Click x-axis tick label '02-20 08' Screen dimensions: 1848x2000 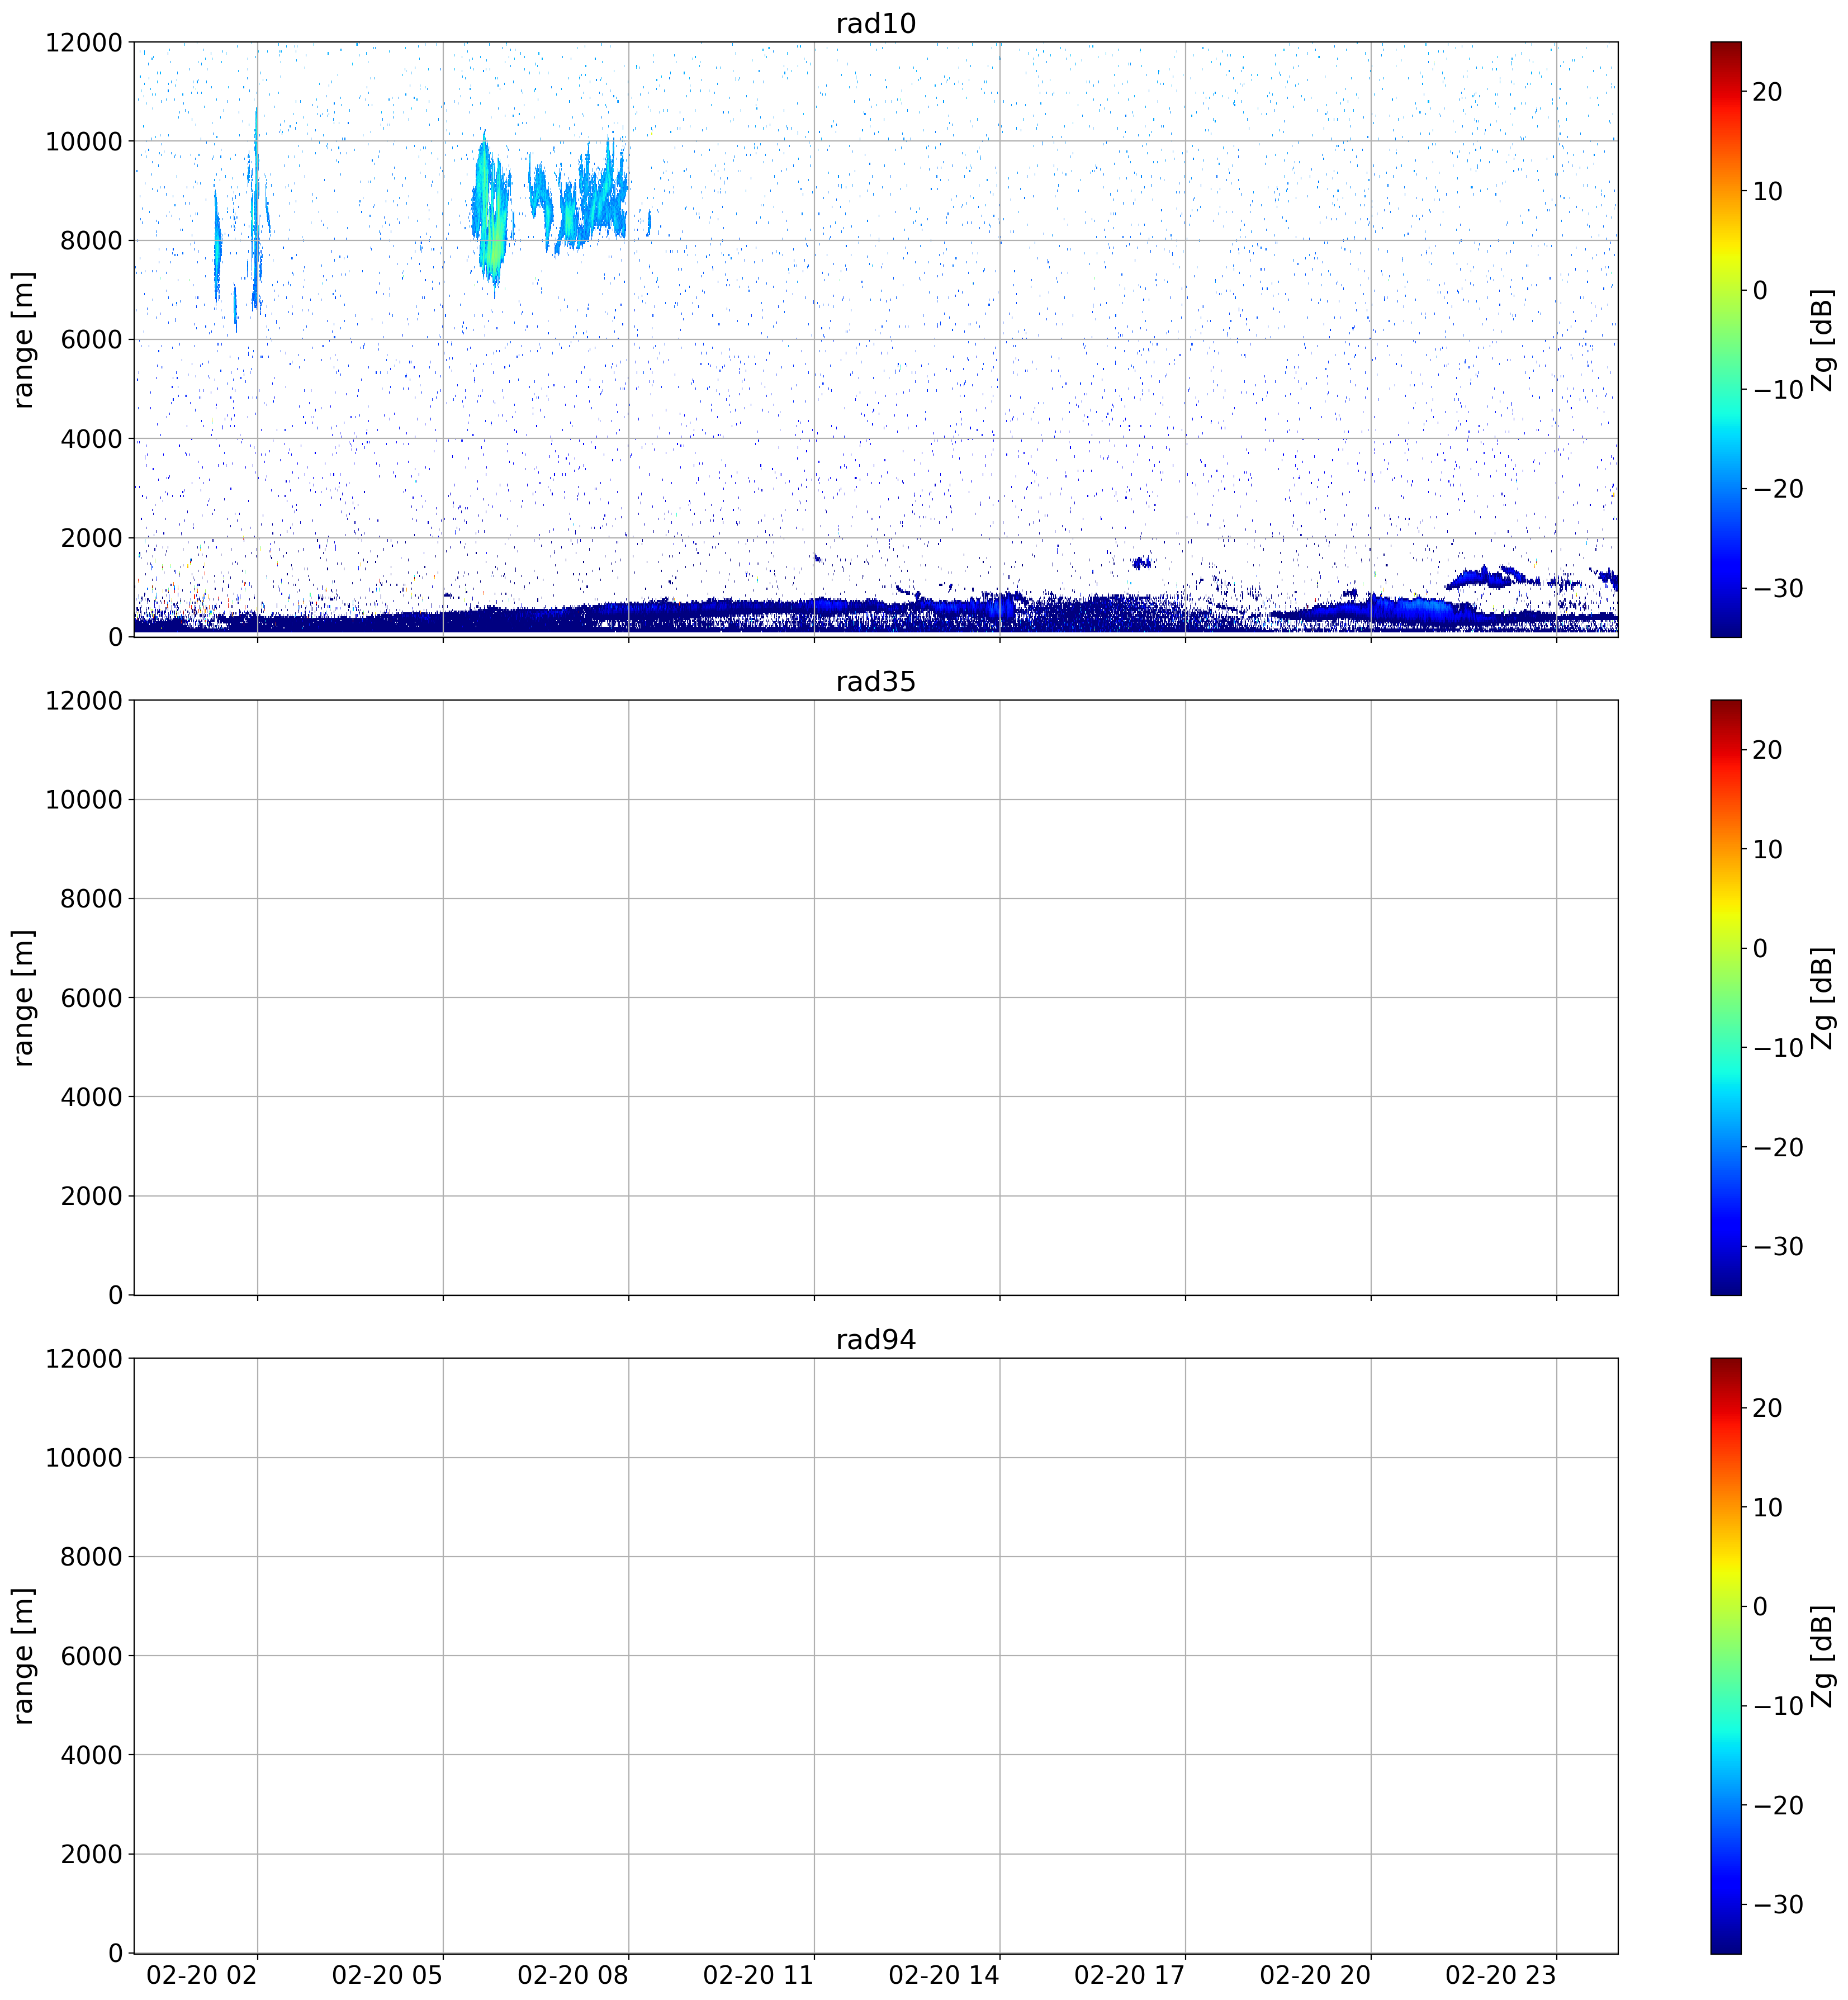tap(573, 1975)
